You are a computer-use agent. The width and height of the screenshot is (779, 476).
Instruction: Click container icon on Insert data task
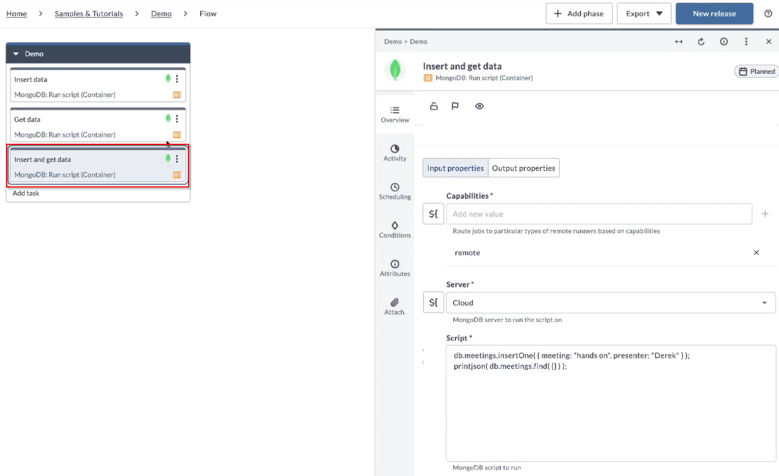click(x=177, y=95)
